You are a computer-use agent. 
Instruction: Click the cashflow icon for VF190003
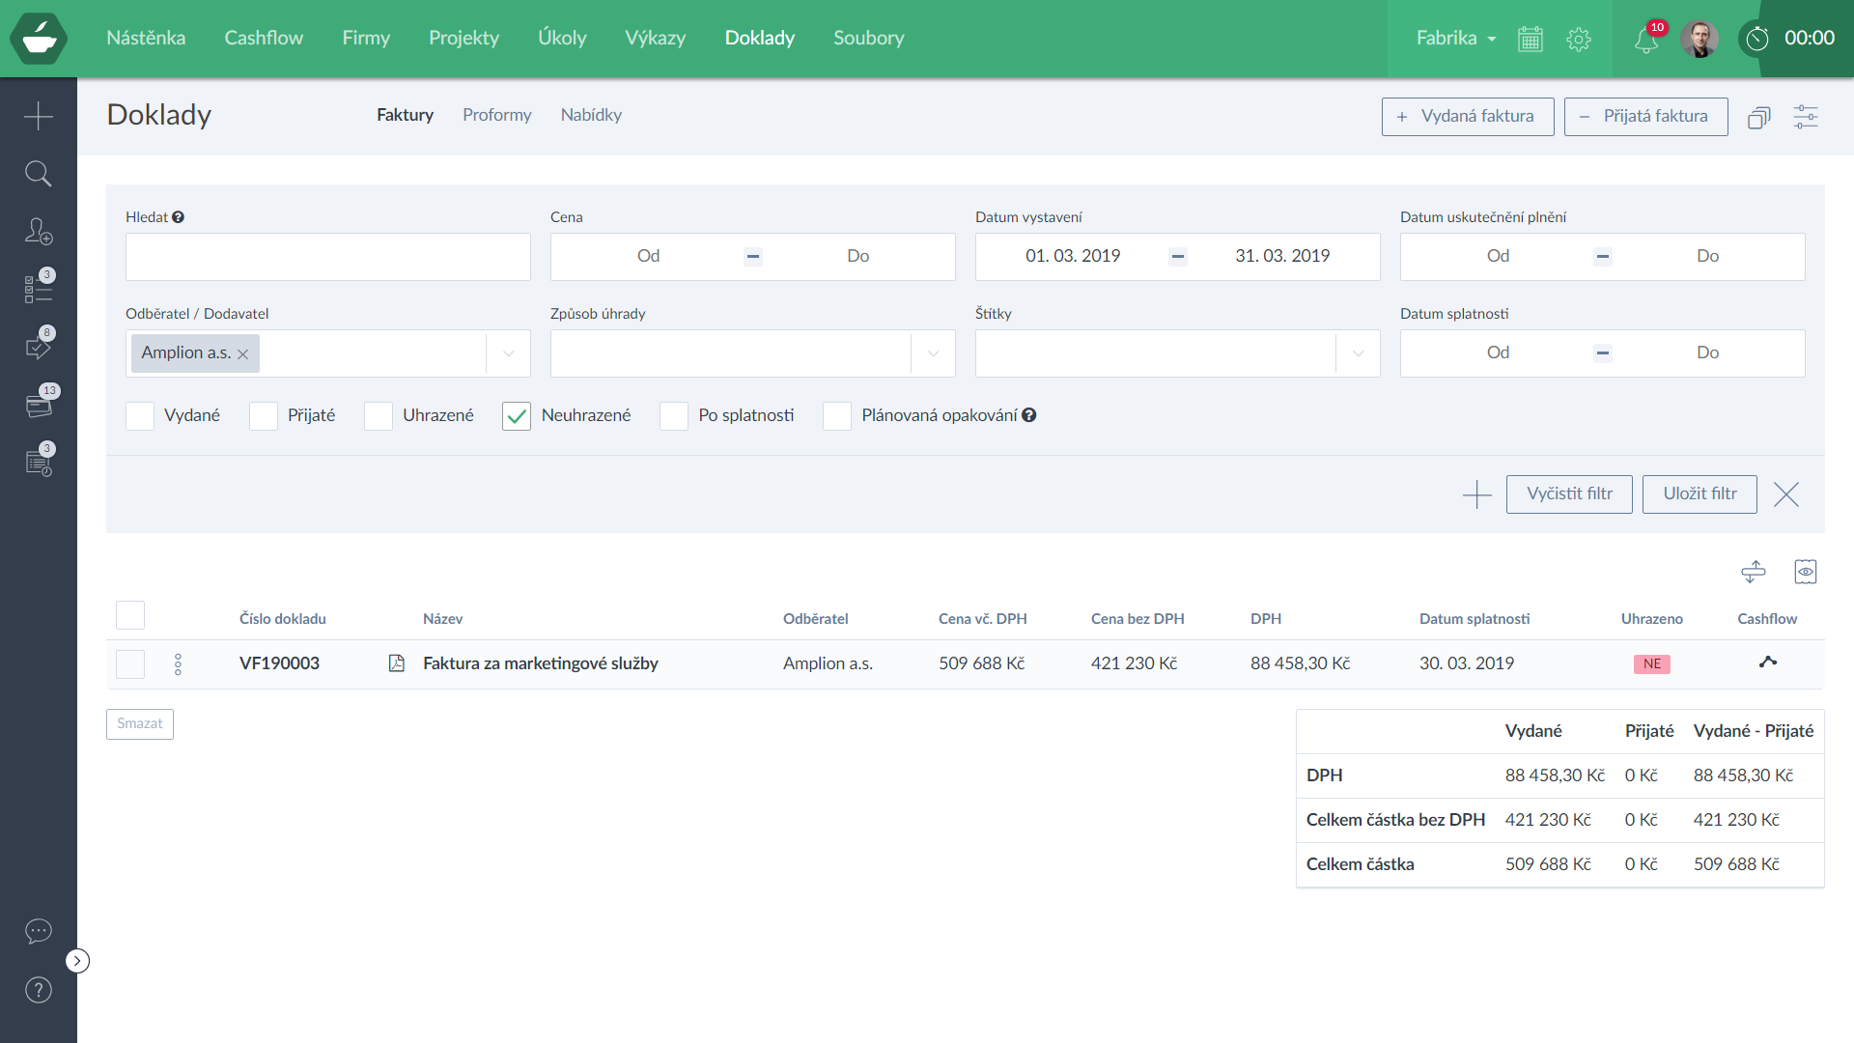click(x=1767, y=662)
